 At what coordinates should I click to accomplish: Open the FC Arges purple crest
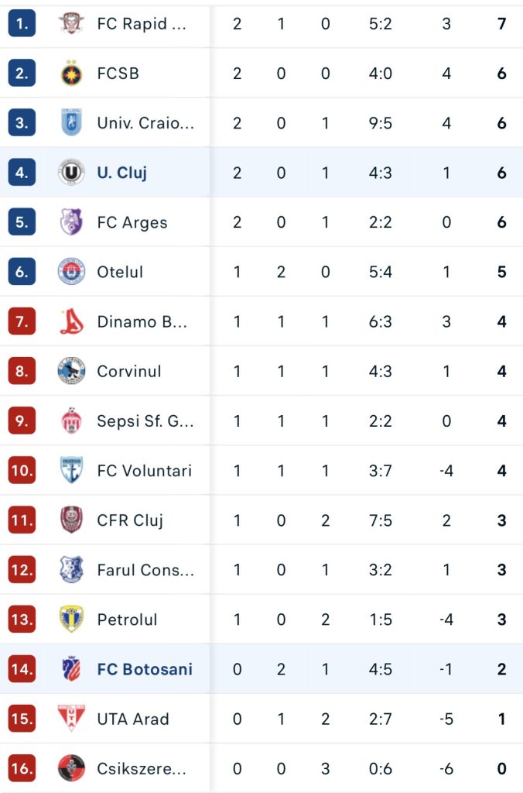[71, 222]
